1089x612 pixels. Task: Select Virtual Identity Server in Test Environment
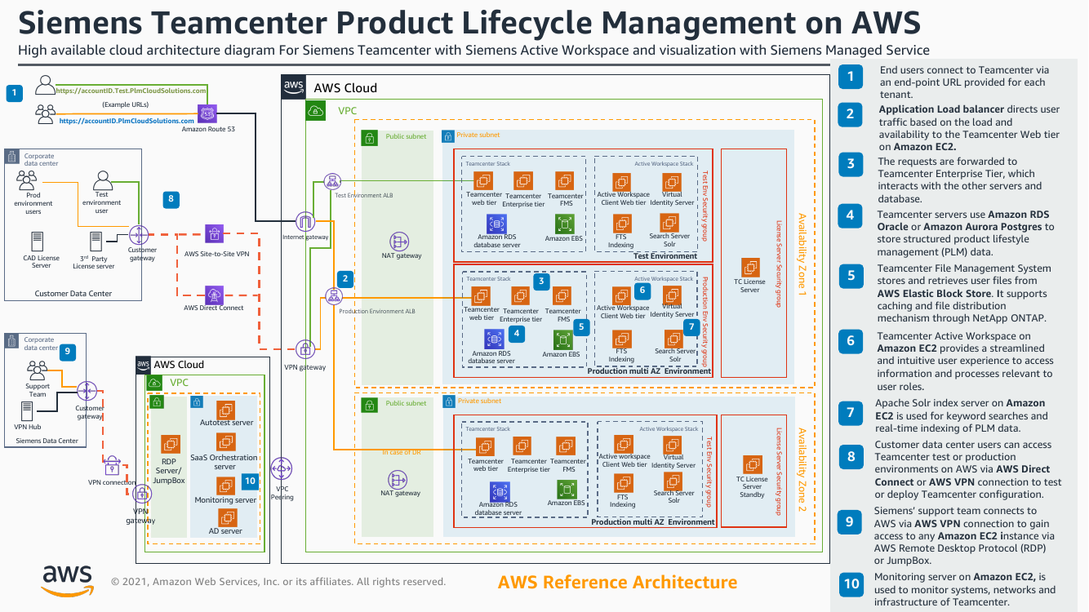[x=671, y=180]
